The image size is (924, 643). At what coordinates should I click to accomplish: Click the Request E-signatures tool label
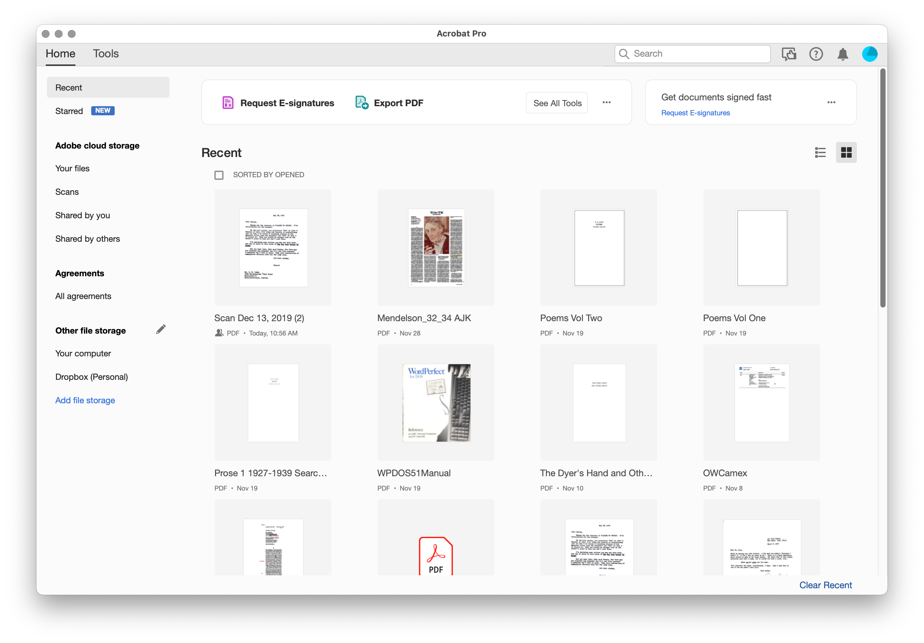pos(287,103)
